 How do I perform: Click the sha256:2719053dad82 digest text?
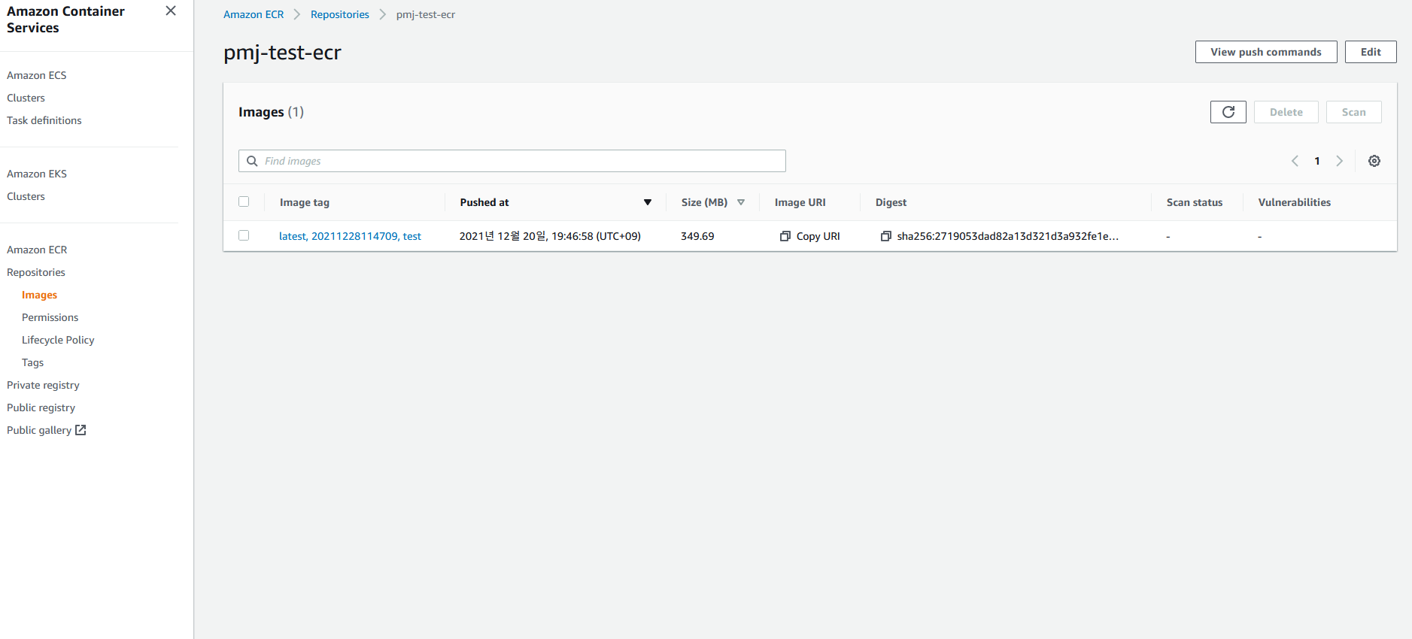(x=1008, y=236)
